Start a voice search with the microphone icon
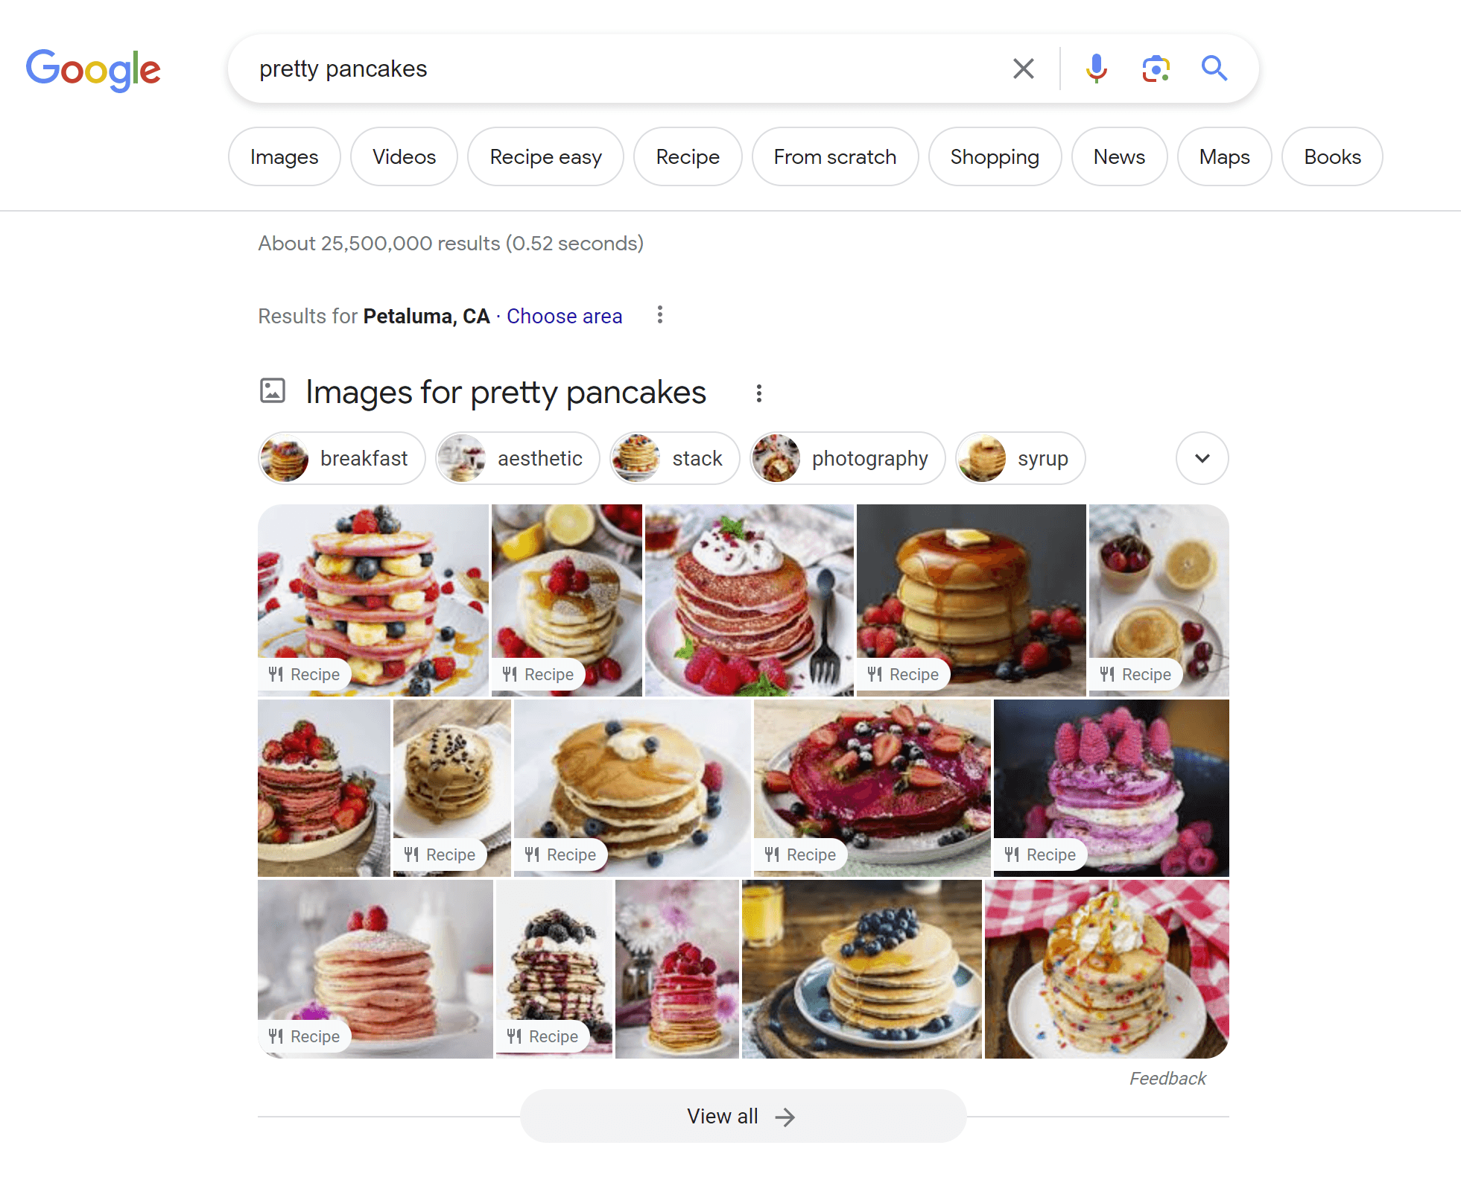The width and height of the screenshot is (1461, 1186). click(x=1095, y=69)
